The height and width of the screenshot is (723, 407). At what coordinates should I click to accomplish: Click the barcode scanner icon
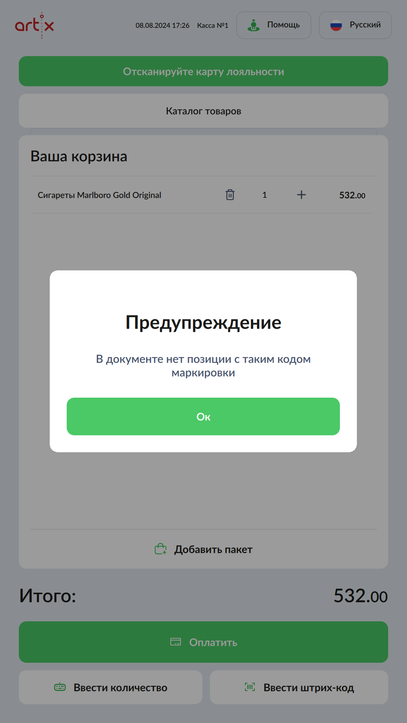250,687
